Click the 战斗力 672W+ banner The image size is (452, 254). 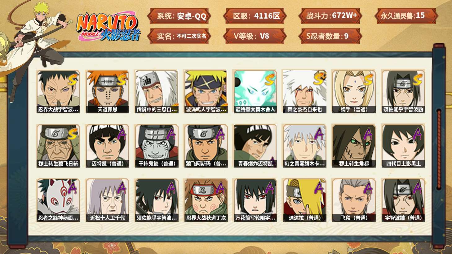point(330,16)
